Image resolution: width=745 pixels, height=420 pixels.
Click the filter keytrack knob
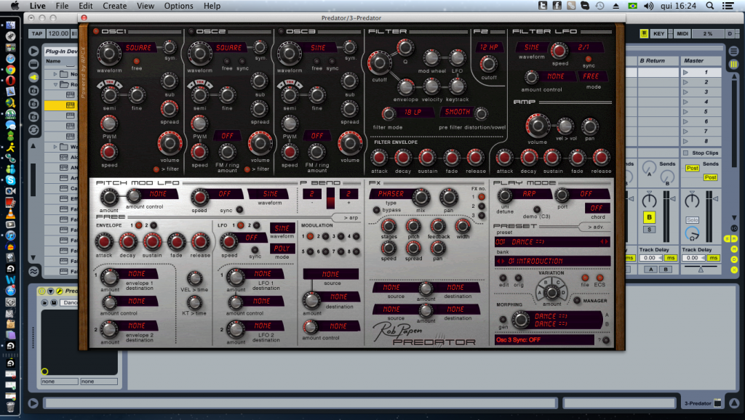tap(457, 87)
